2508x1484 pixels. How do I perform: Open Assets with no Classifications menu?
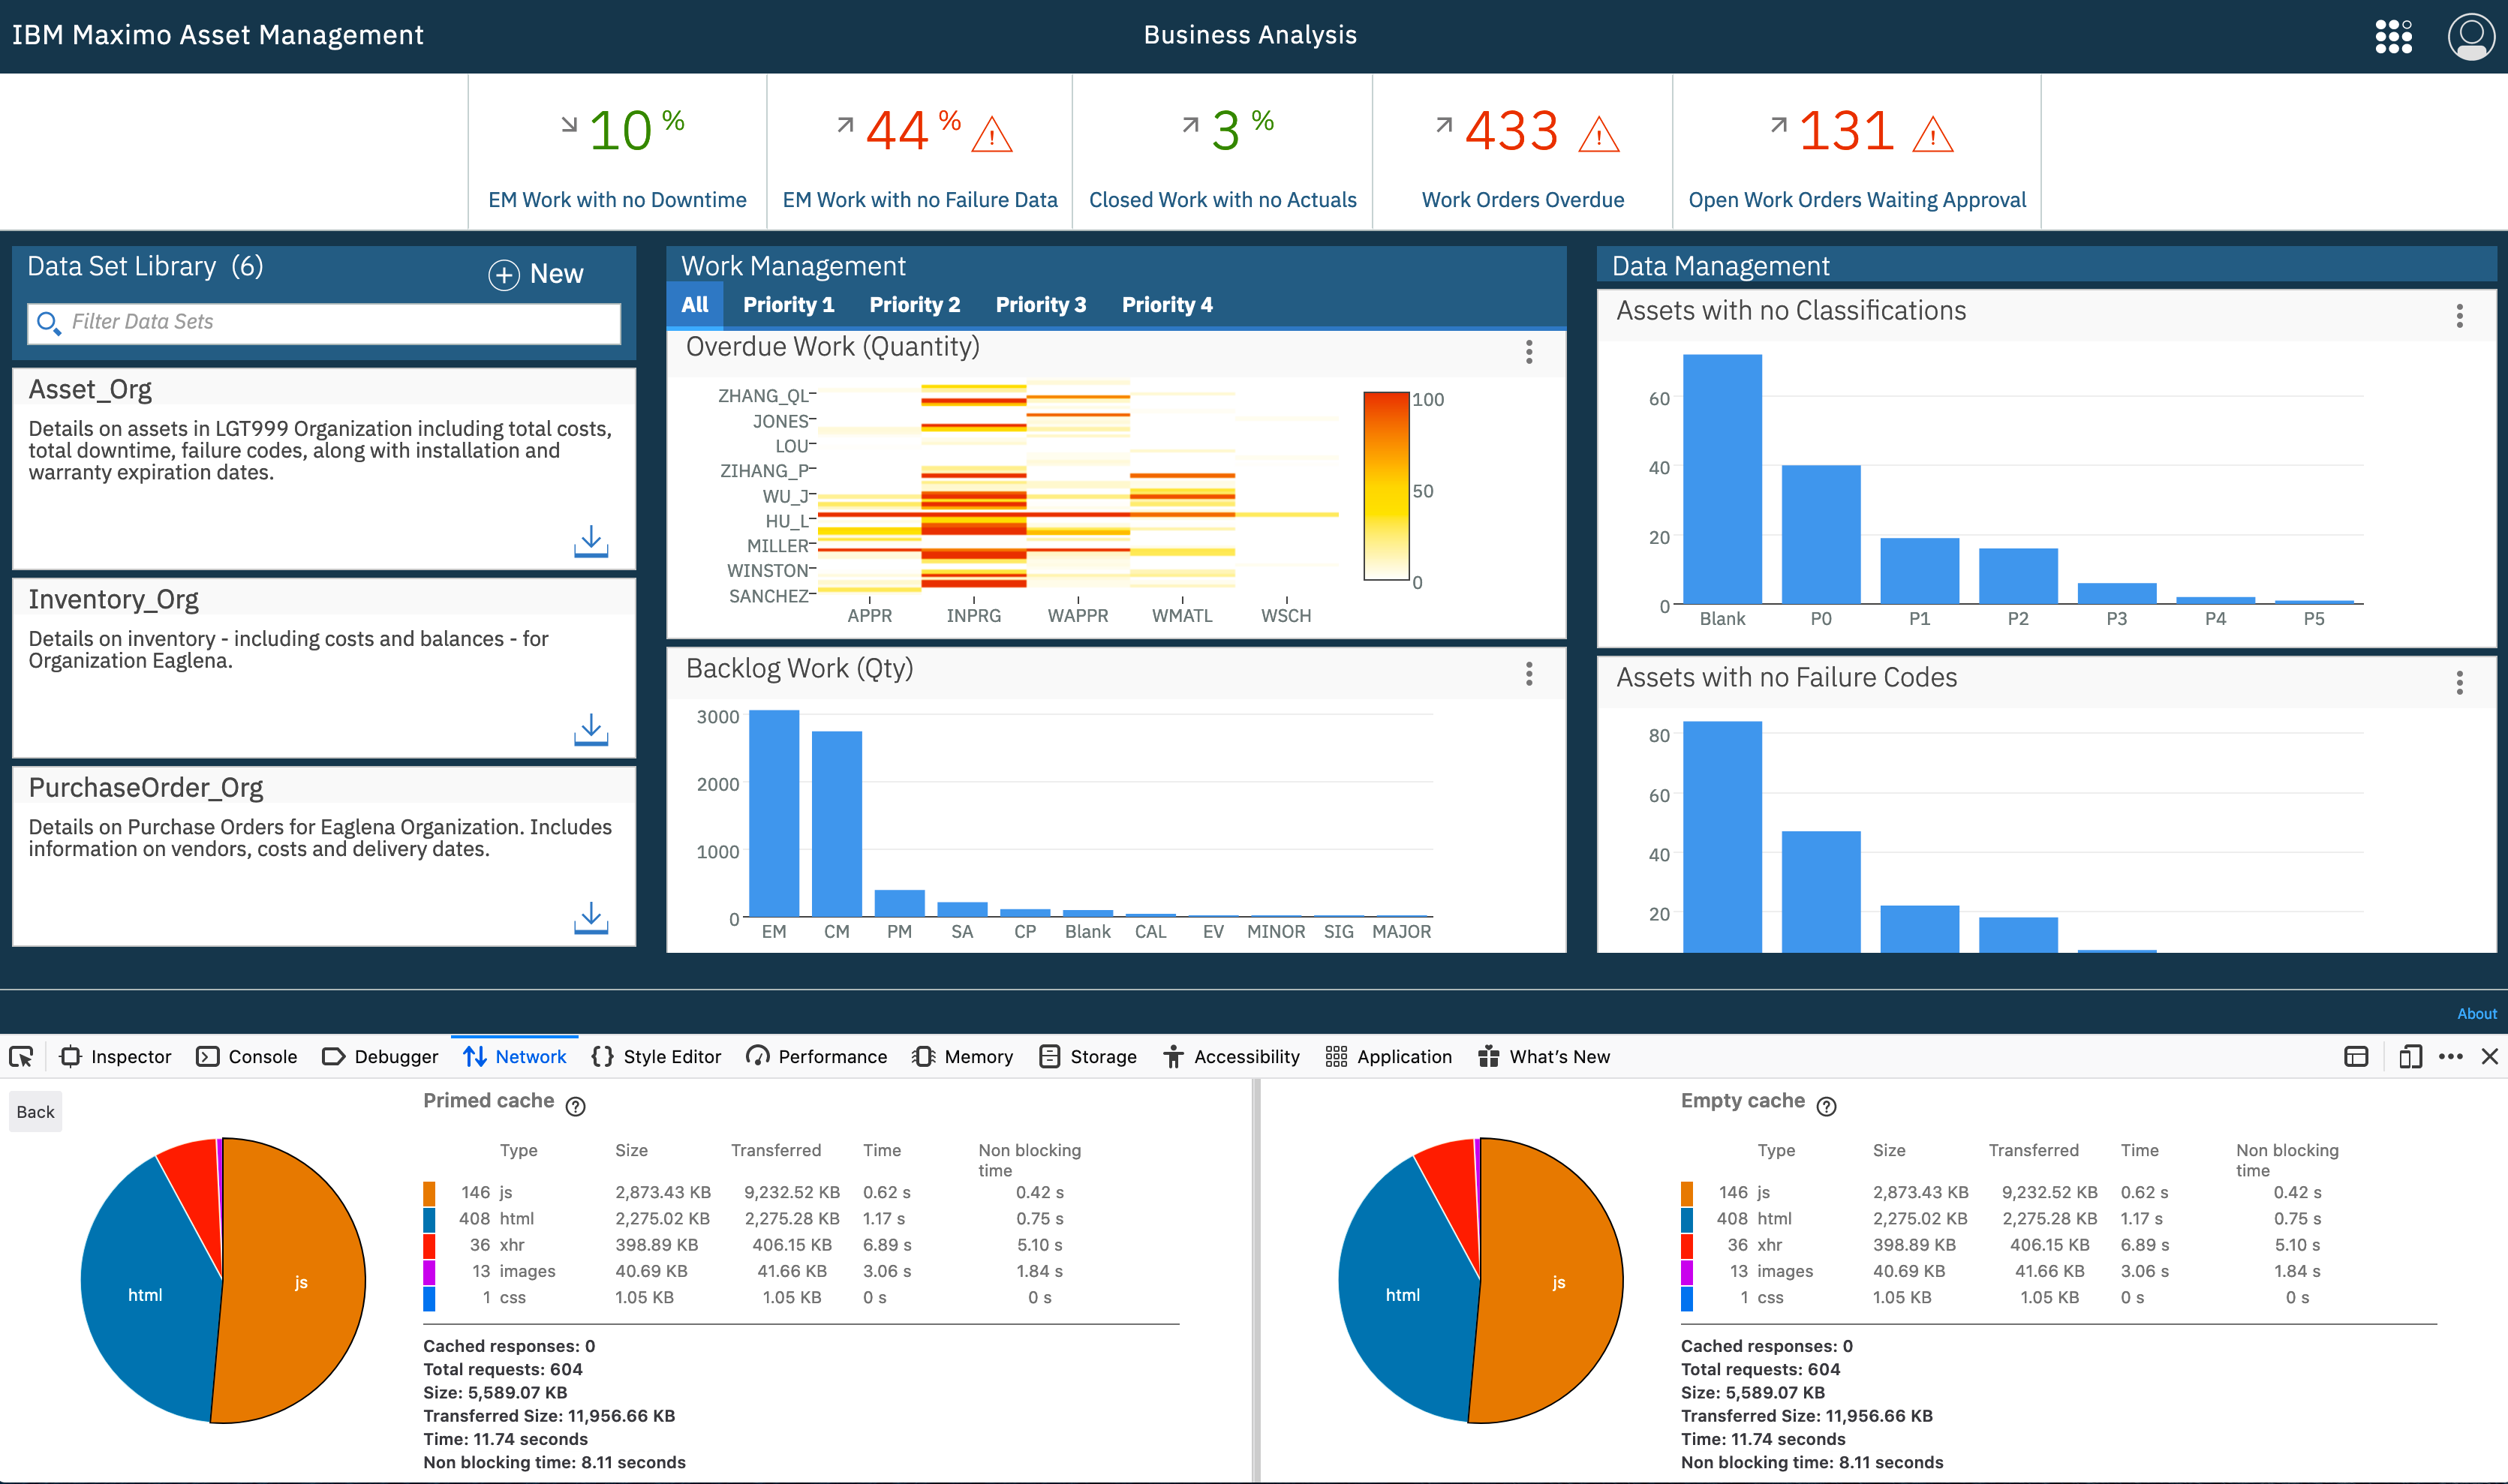pos(2459,316)
